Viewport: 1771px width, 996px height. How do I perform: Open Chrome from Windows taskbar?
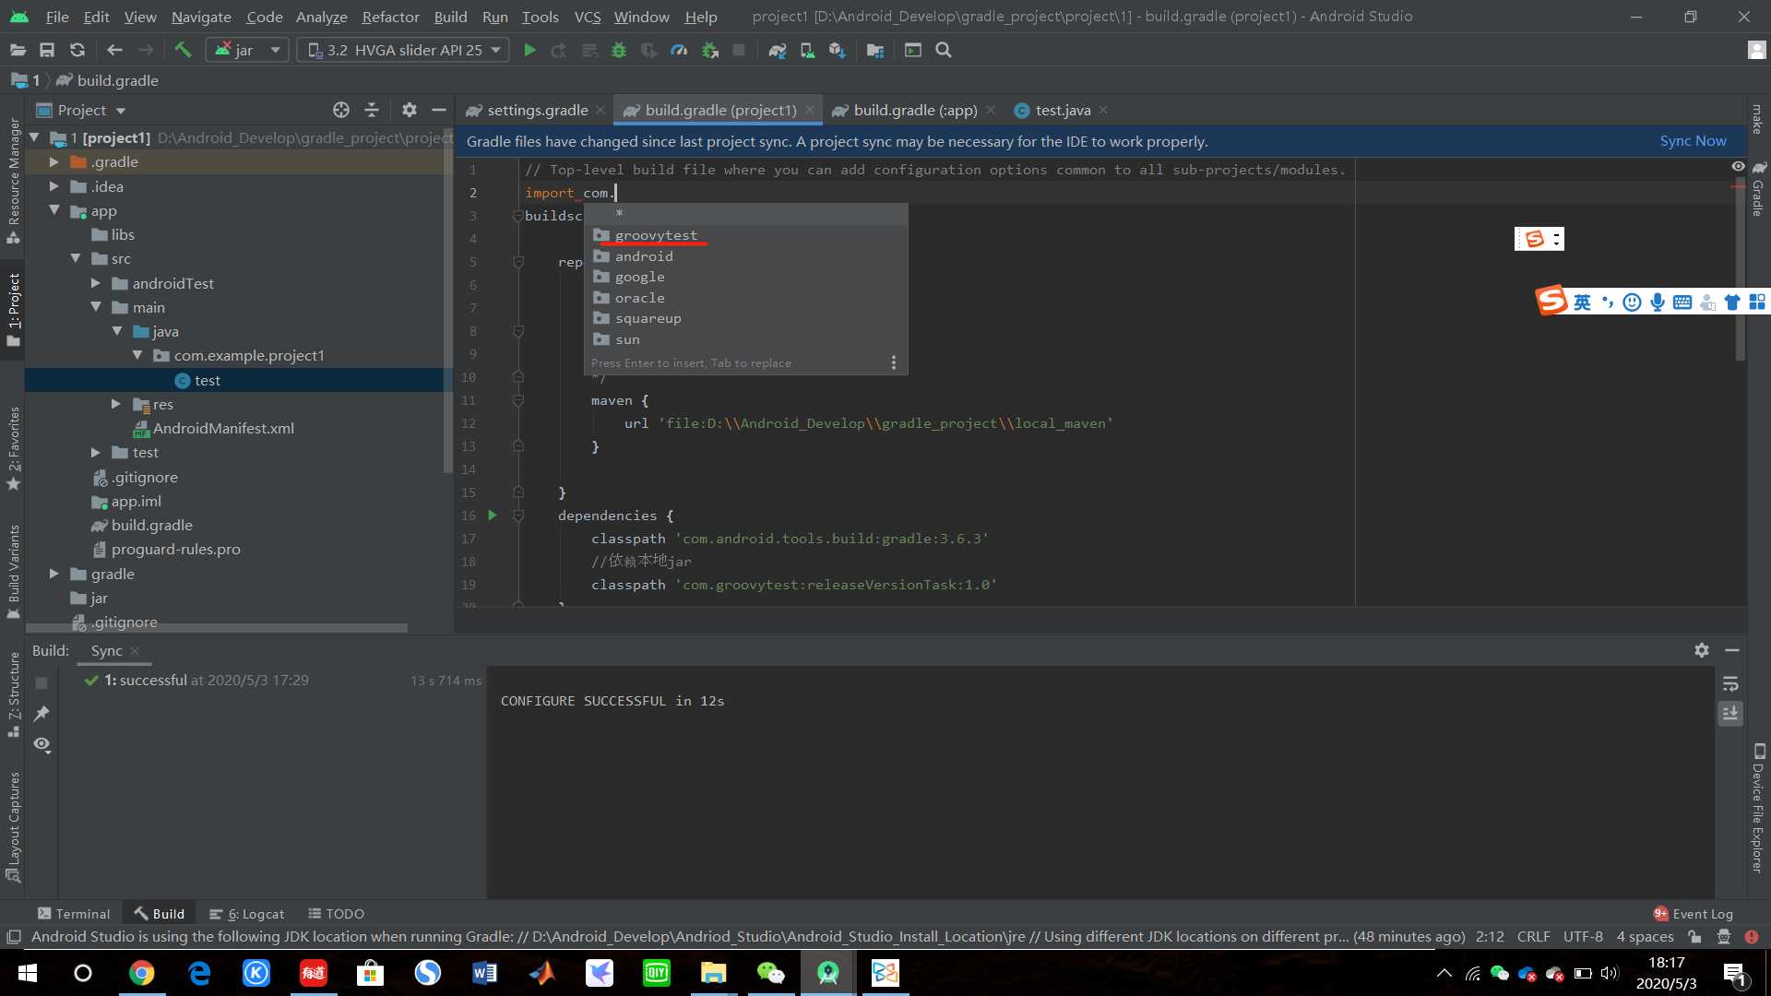(x=141, y=973)
